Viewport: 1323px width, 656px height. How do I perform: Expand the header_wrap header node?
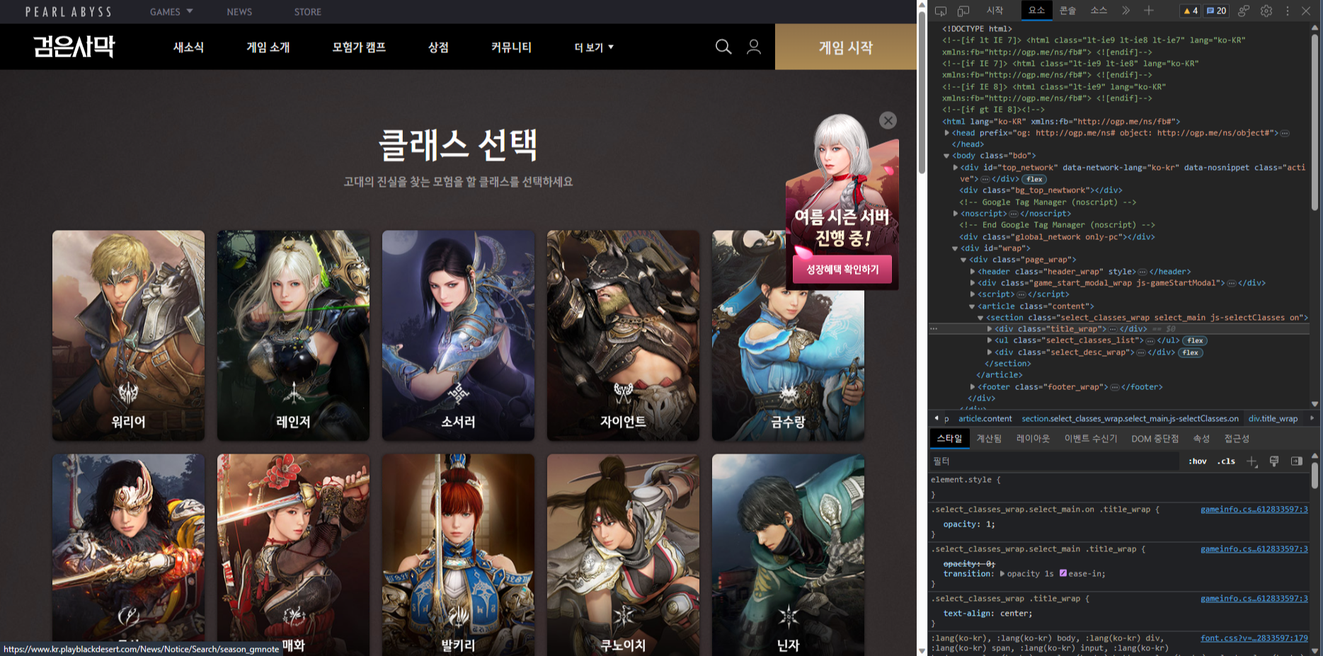[x=972, y=272]
